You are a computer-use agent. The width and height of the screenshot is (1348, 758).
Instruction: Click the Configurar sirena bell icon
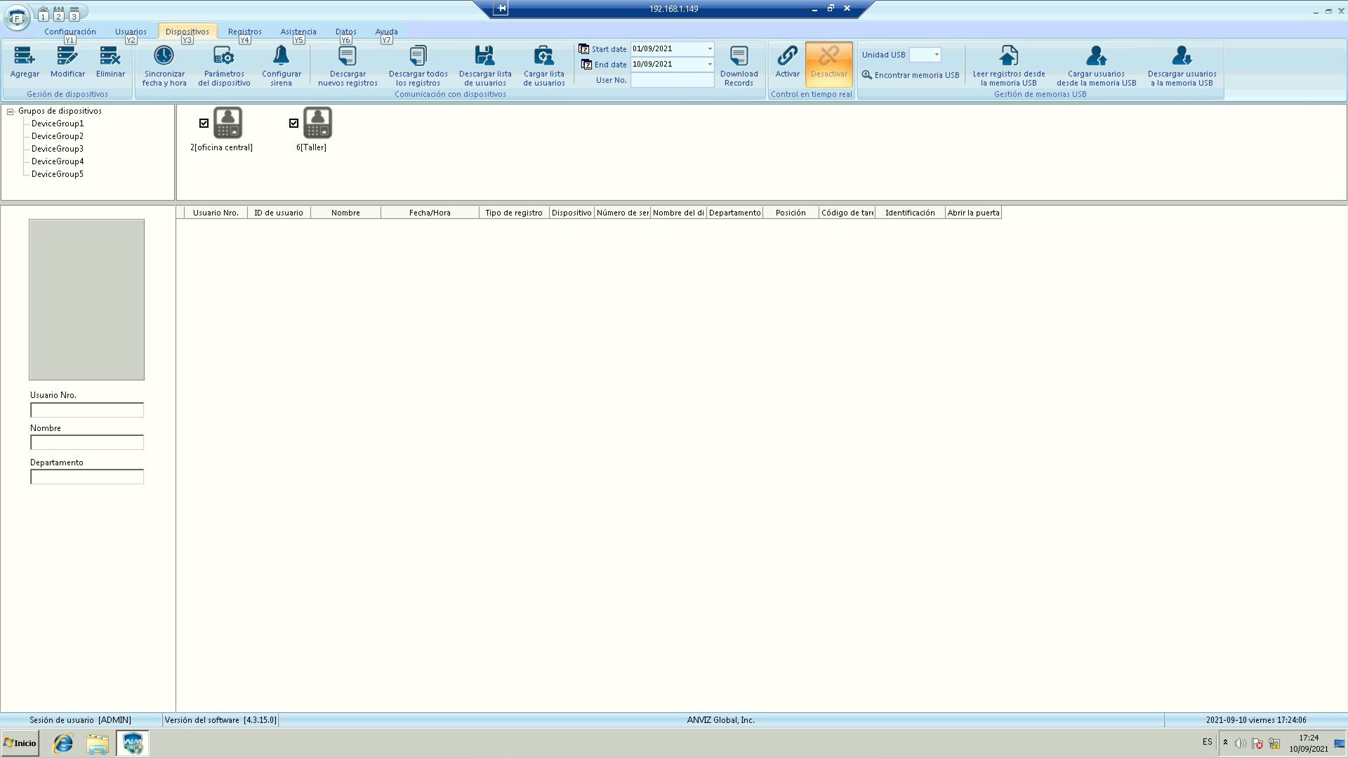pyautogui.click(x=281, y=56)
